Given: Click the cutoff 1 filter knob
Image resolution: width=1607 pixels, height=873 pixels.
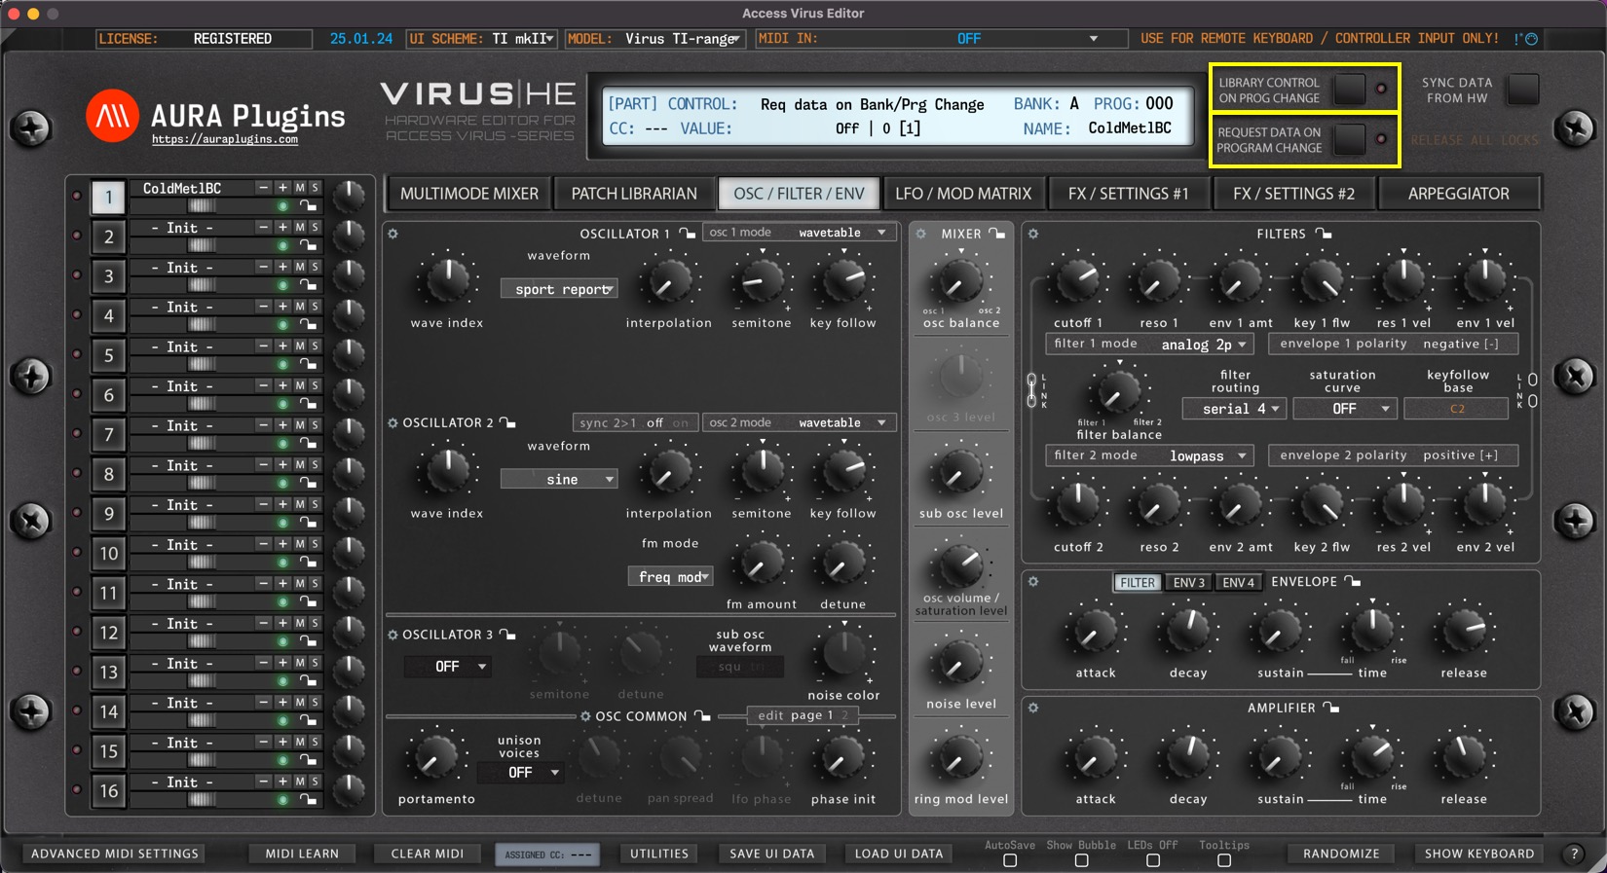Looking at the screenshot, I should point(1078,280).
